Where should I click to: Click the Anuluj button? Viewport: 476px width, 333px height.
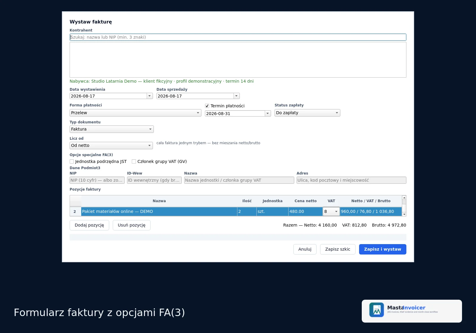tap(305, 249)
